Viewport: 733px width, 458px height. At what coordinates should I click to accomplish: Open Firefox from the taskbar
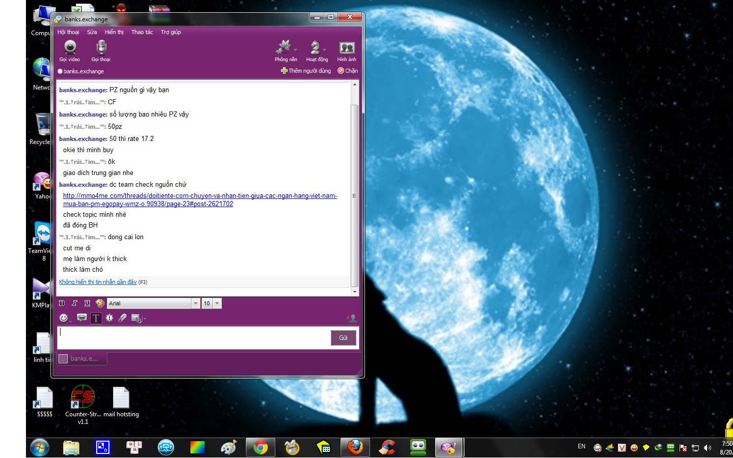(x=355, y=448)
